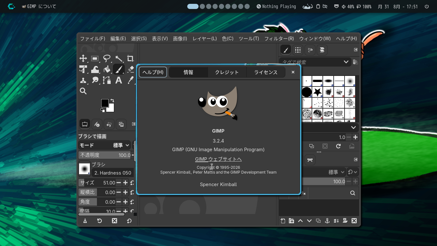437x246 pixels.
Task: Activate the Crop tool
Action: coord(130,58)
